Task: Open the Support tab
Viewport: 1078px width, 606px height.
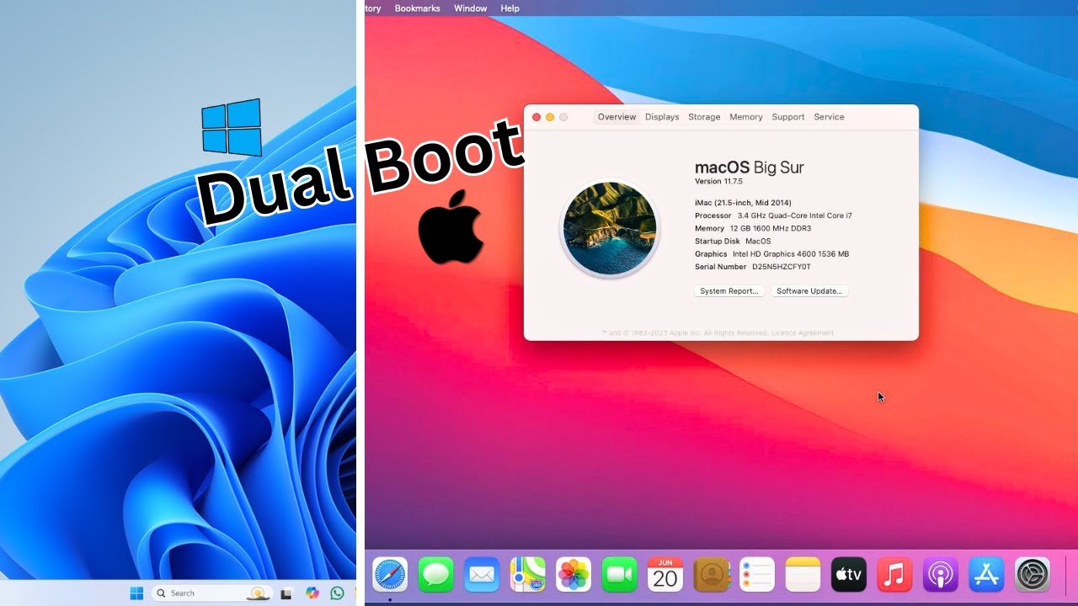Action: point(788,117)
